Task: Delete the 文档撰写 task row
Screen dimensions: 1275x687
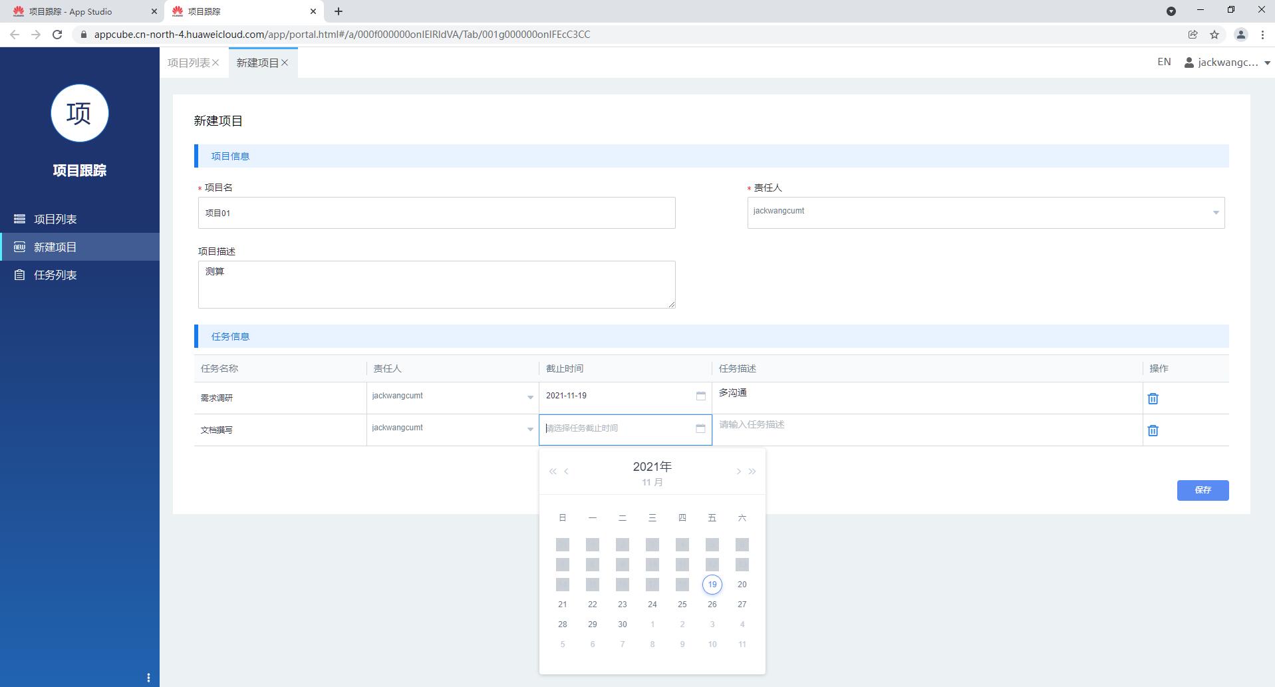Action: coord(1153,430)
